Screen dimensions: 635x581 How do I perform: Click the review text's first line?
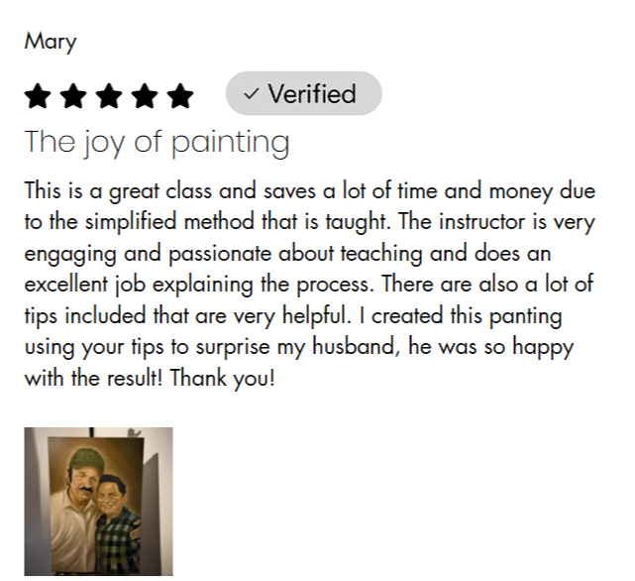coord(310,191)
